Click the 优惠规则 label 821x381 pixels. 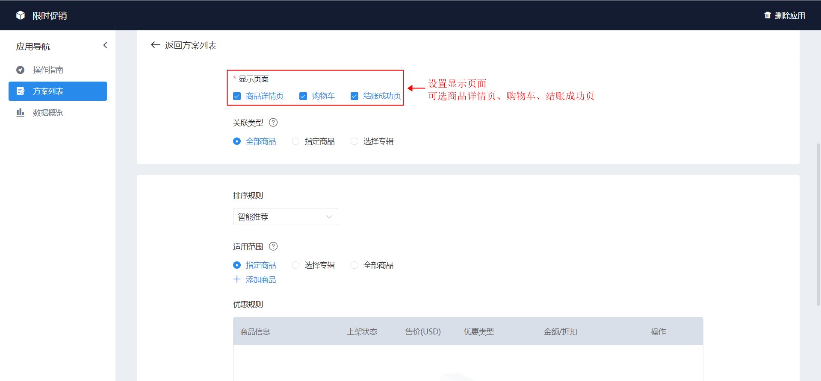click(x=248, y=305)
